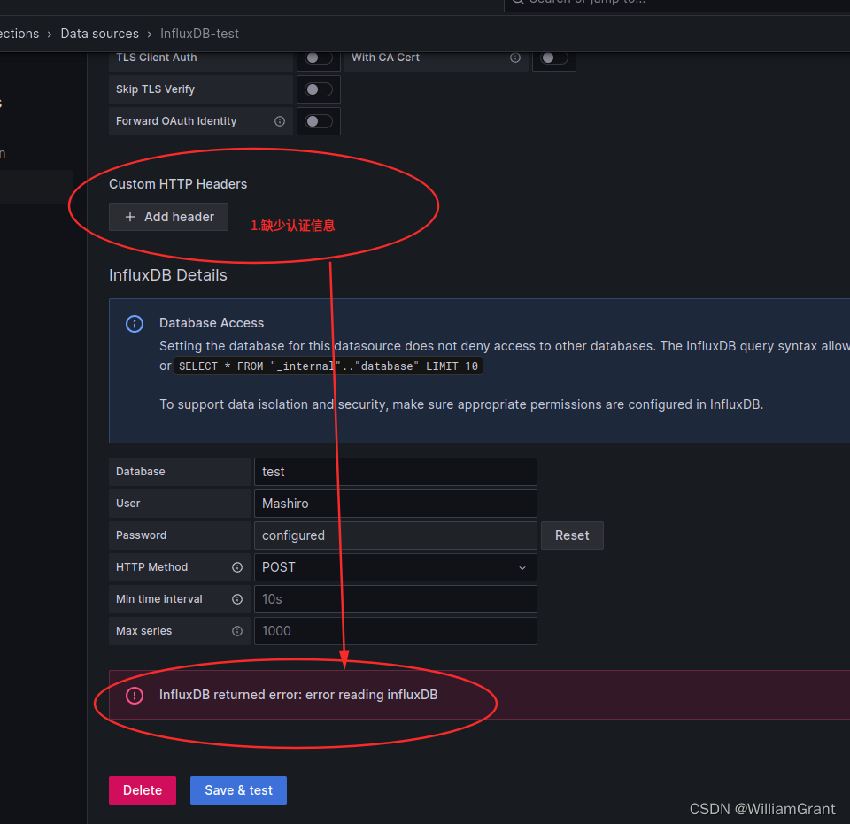
Task: Navigate to Data sources breadcrumb
Action: 100,33
